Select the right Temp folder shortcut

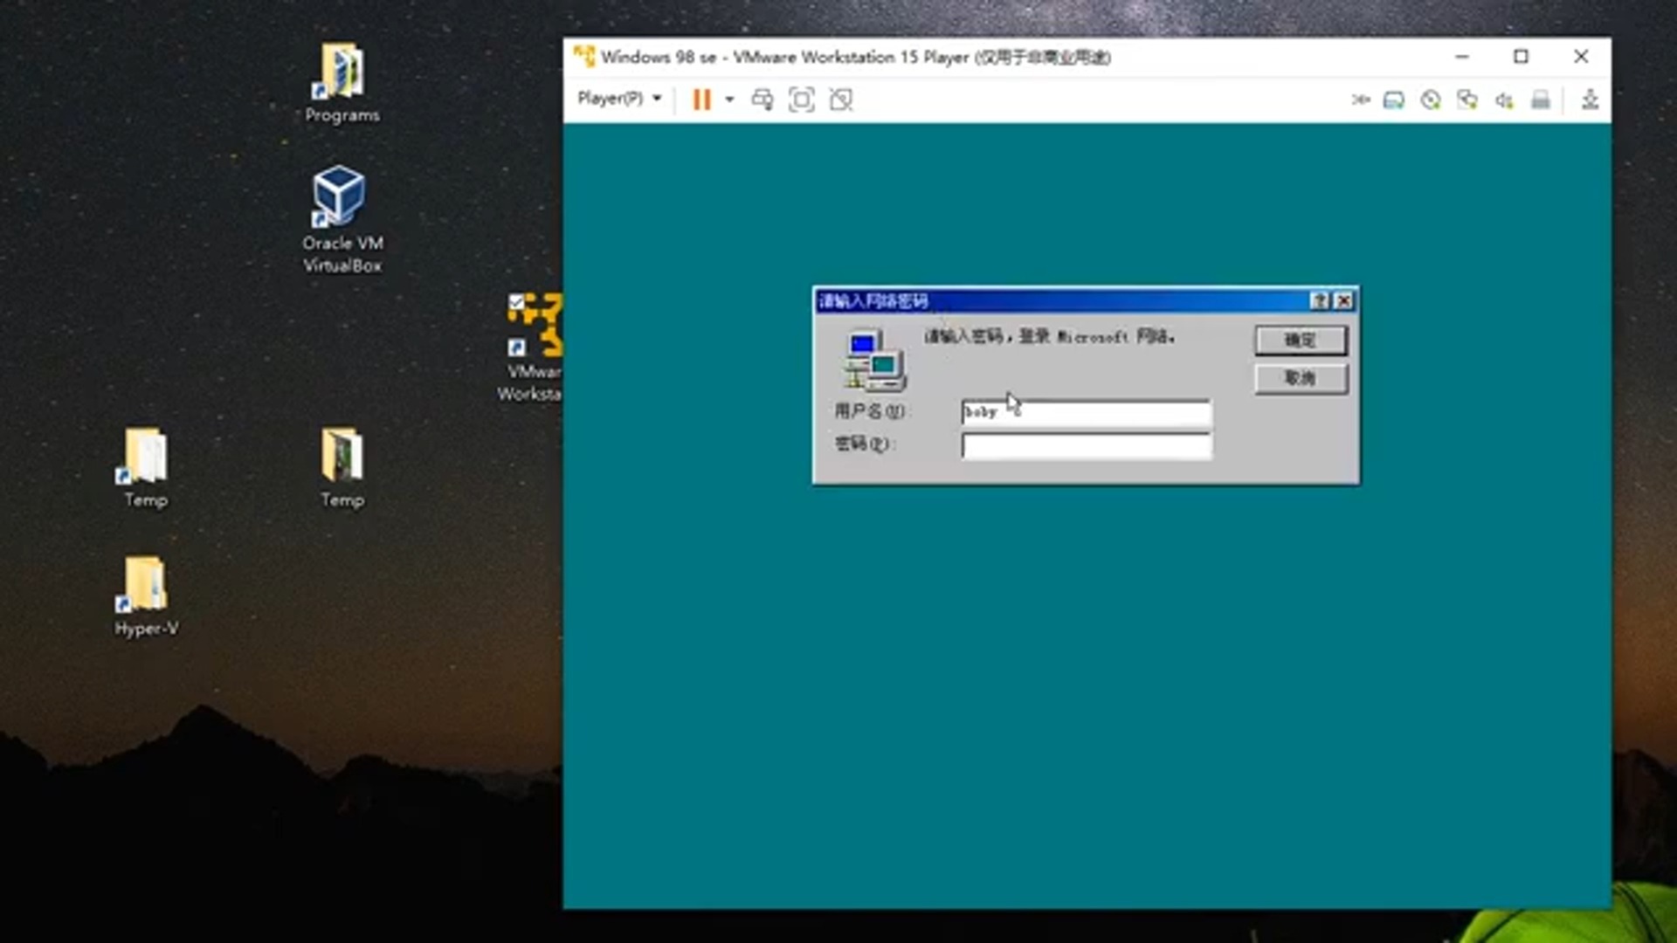point(342,468)
